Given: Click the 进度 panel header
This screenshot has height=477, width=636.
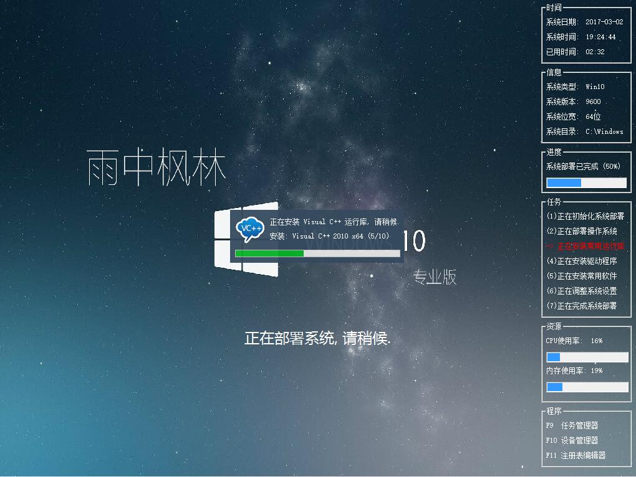Looking at the screenshot, I should tap(554, 152).
